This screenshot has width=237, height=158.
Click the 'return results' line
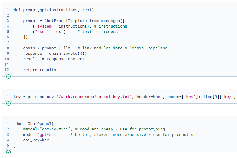click(40, 70)
